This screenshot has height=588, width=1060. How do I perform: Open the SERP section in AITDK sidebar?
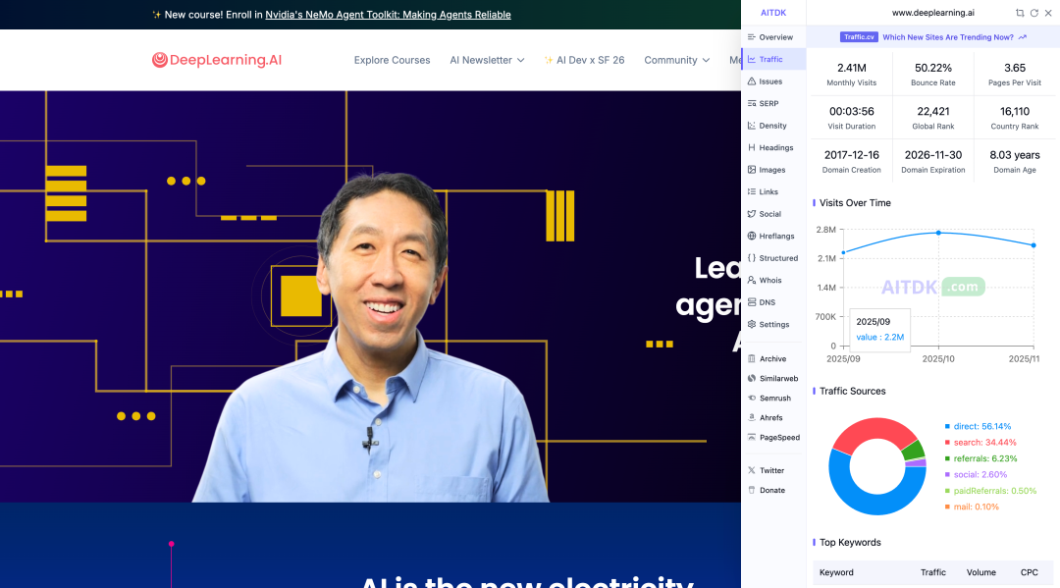(773, 103)
